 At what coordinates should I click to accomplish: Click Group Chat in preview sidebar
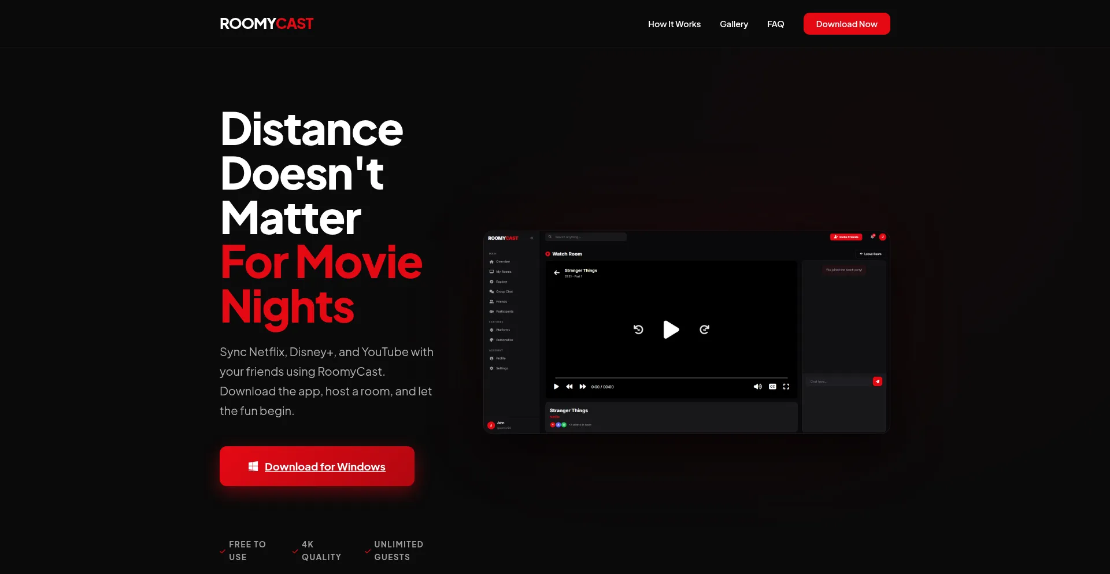point(501,292)
